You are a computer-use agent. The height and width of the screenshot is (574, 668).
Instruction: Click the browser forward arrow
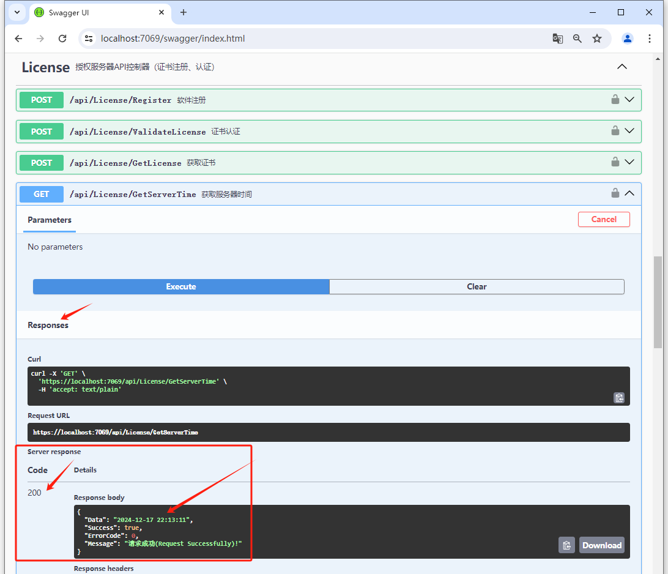pyautogui.click(x=40, y=39)
